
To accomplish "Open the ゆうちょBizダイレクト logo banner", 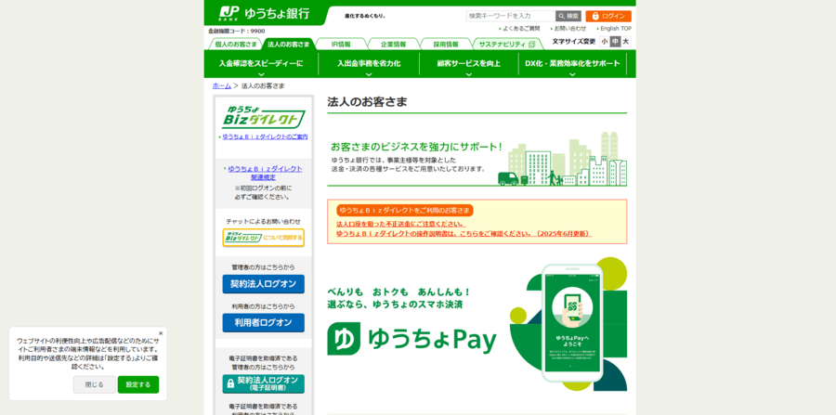I will (x=263, y=117).
